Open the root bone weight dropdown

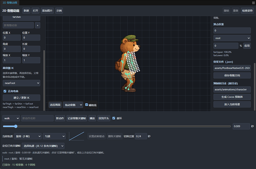[x=232, y=38]
